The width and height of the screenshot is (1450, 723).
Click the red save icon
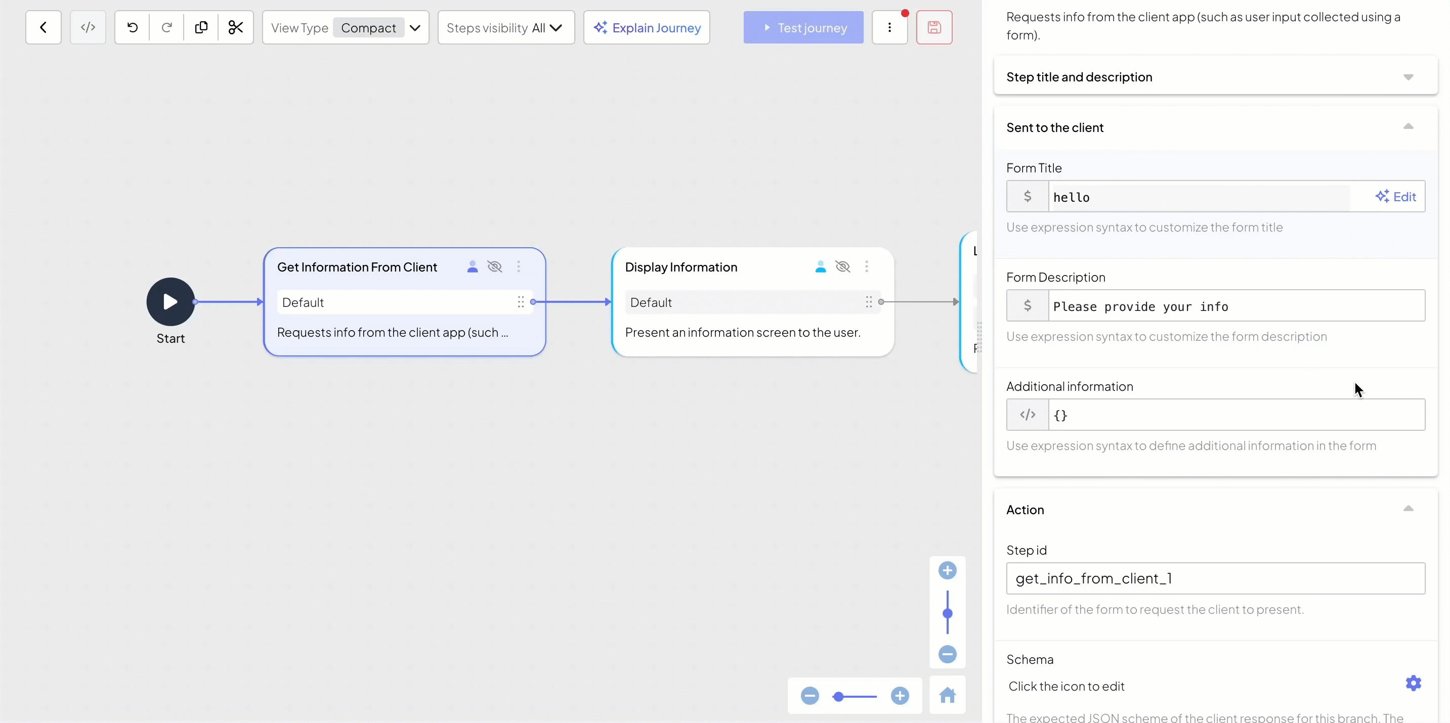(x=934, y=28)
